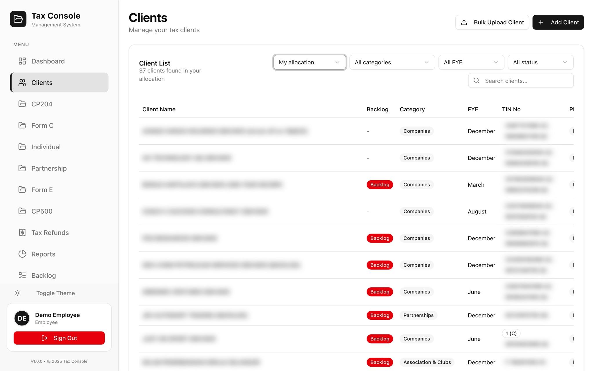Expand the All FYE dropdown
The image size is (594, 371).
coord(471,62)
